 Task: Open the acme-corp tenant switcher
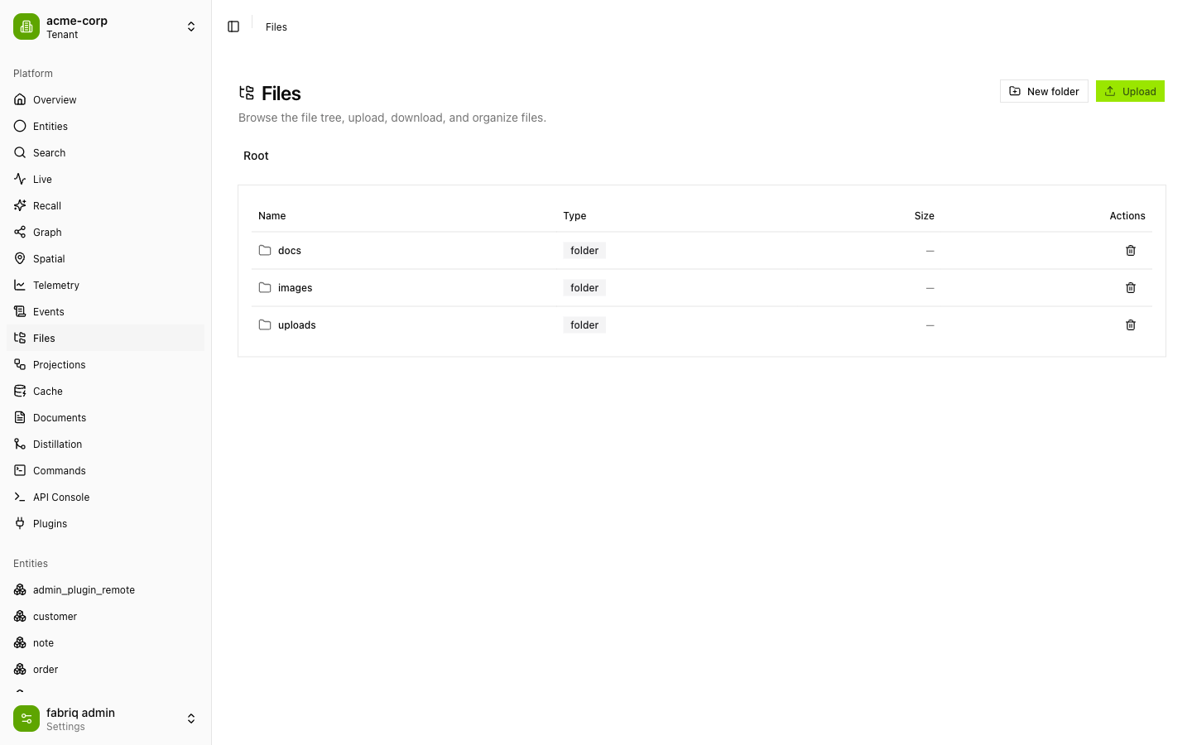pos(106,26)
